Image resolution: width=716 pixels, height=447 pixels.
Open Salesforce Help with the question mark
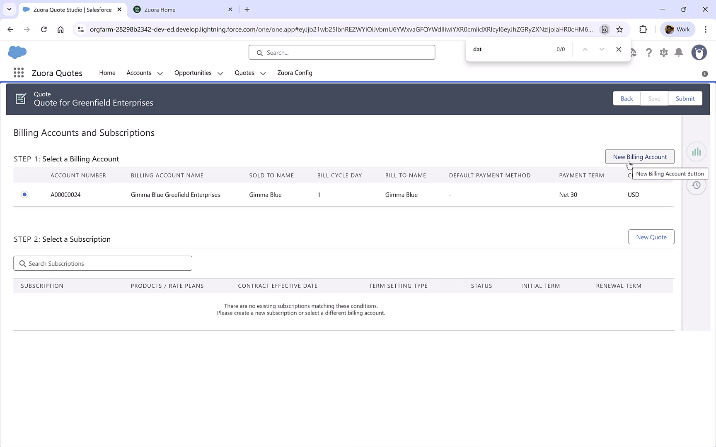pyautogui.click(x=649, y=53)
